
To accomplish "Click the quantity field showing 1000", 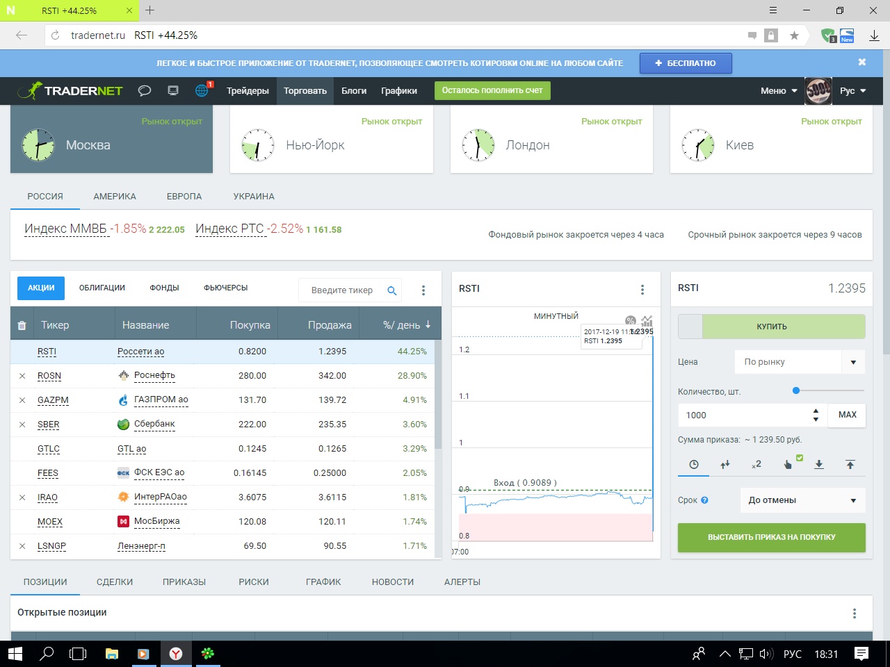I will click(x=744, y=415).
